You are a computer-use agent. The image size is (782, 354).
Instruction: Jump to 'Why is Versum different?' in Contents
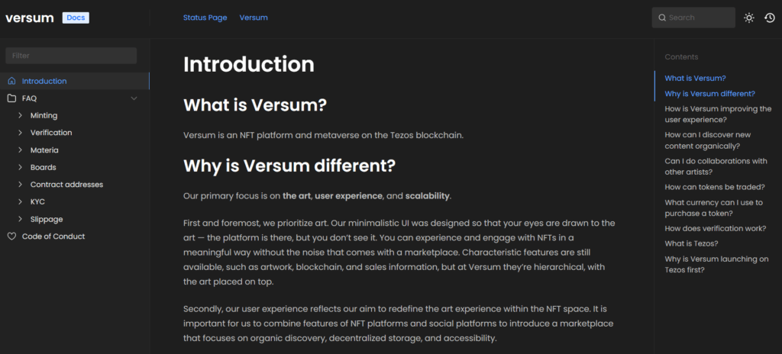point(709,94)
